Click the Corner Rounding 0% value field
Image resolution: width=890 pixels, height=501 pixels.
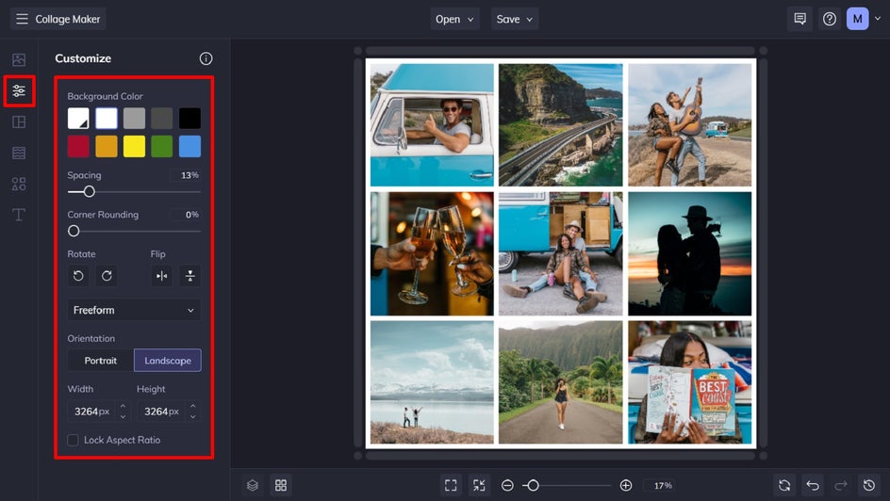tap(186, 215)
